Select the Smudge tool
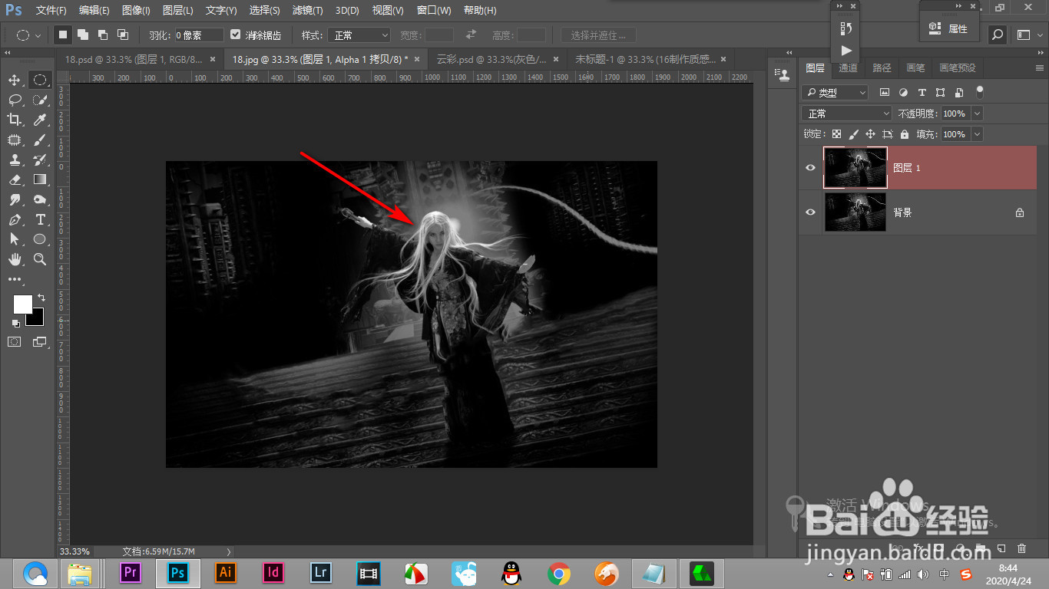 point(15,199)
